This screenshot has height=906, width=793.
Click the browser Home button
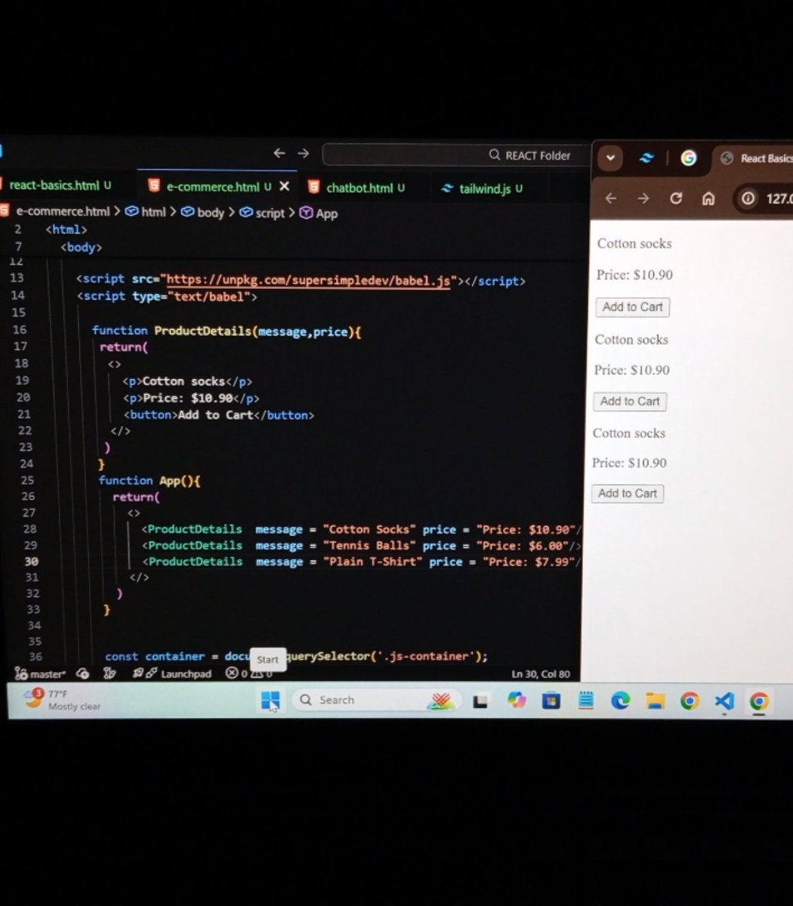click(708, 199)
